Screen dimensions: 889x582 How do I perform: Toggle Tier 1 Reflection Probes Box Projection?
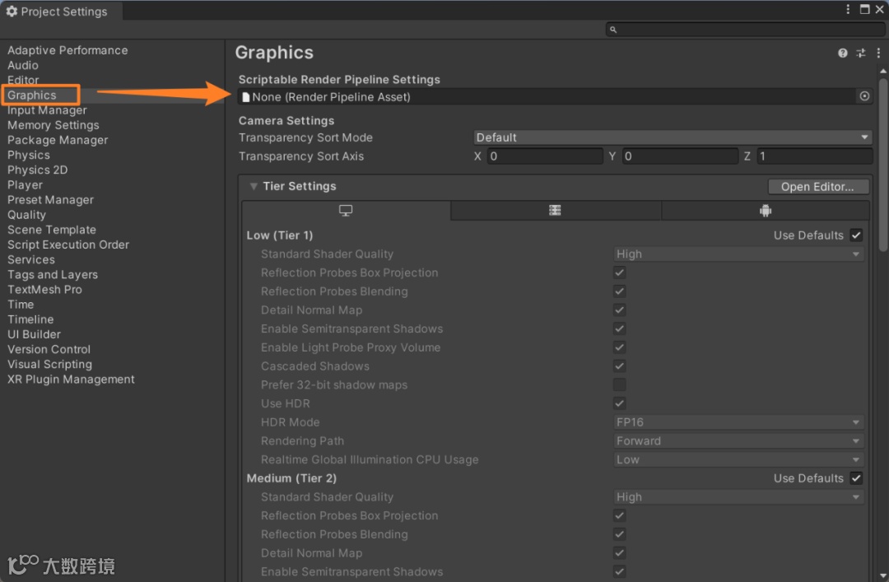point(619,272)
